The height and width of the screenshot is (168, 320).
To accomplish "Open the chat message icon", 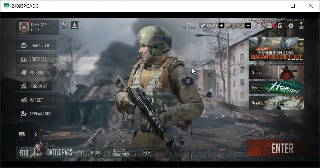I will (x=21, y=134).
